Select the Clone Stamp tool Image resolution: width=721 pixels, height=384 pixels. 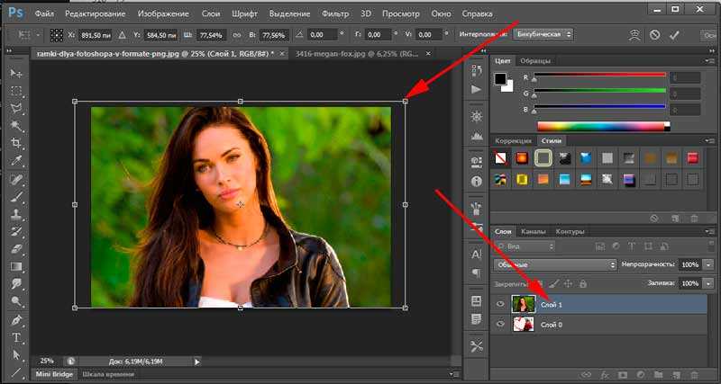click(16, 214)
